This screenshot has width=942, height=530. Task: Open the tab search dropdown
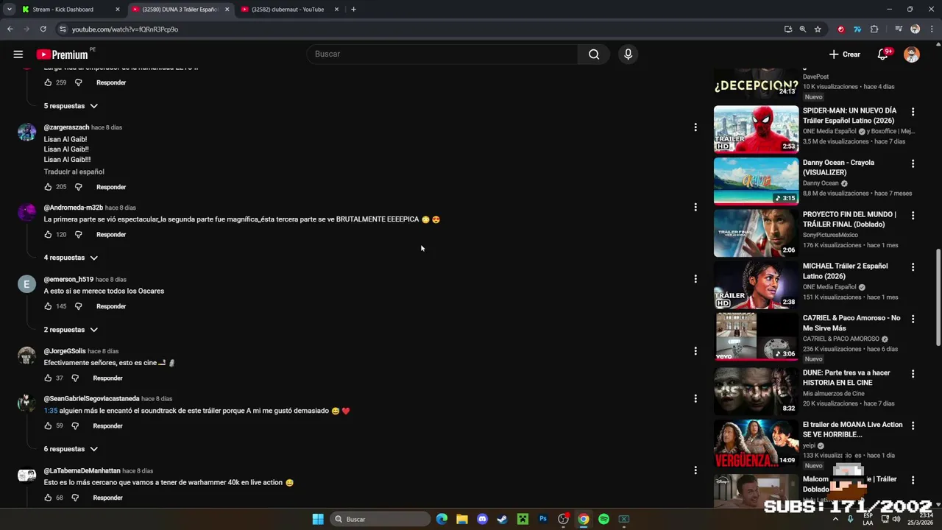tap(9, 10)
